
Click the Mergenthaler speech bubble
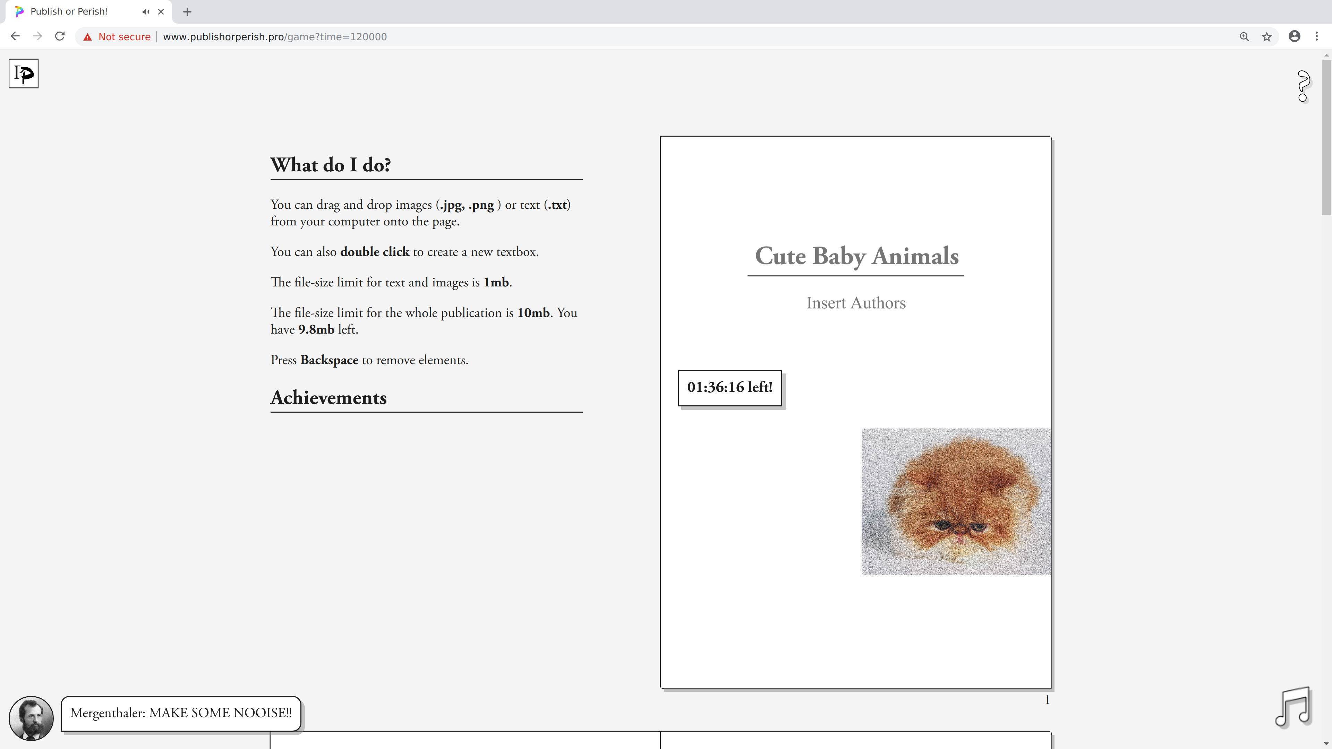point(181,713)
